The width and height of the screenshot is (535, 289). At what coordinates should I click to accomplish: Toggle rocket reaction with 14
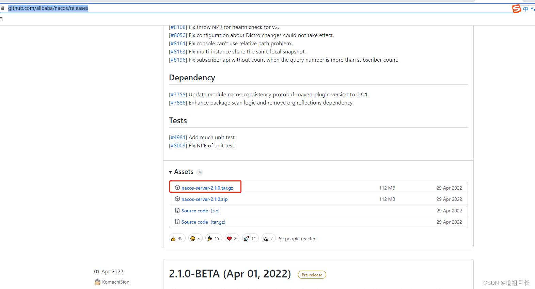point(250,238)
